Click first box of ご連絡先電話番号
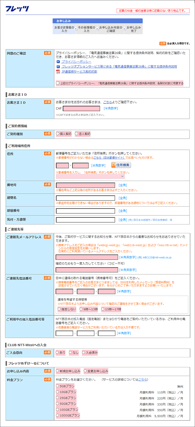 pos(64,291)
